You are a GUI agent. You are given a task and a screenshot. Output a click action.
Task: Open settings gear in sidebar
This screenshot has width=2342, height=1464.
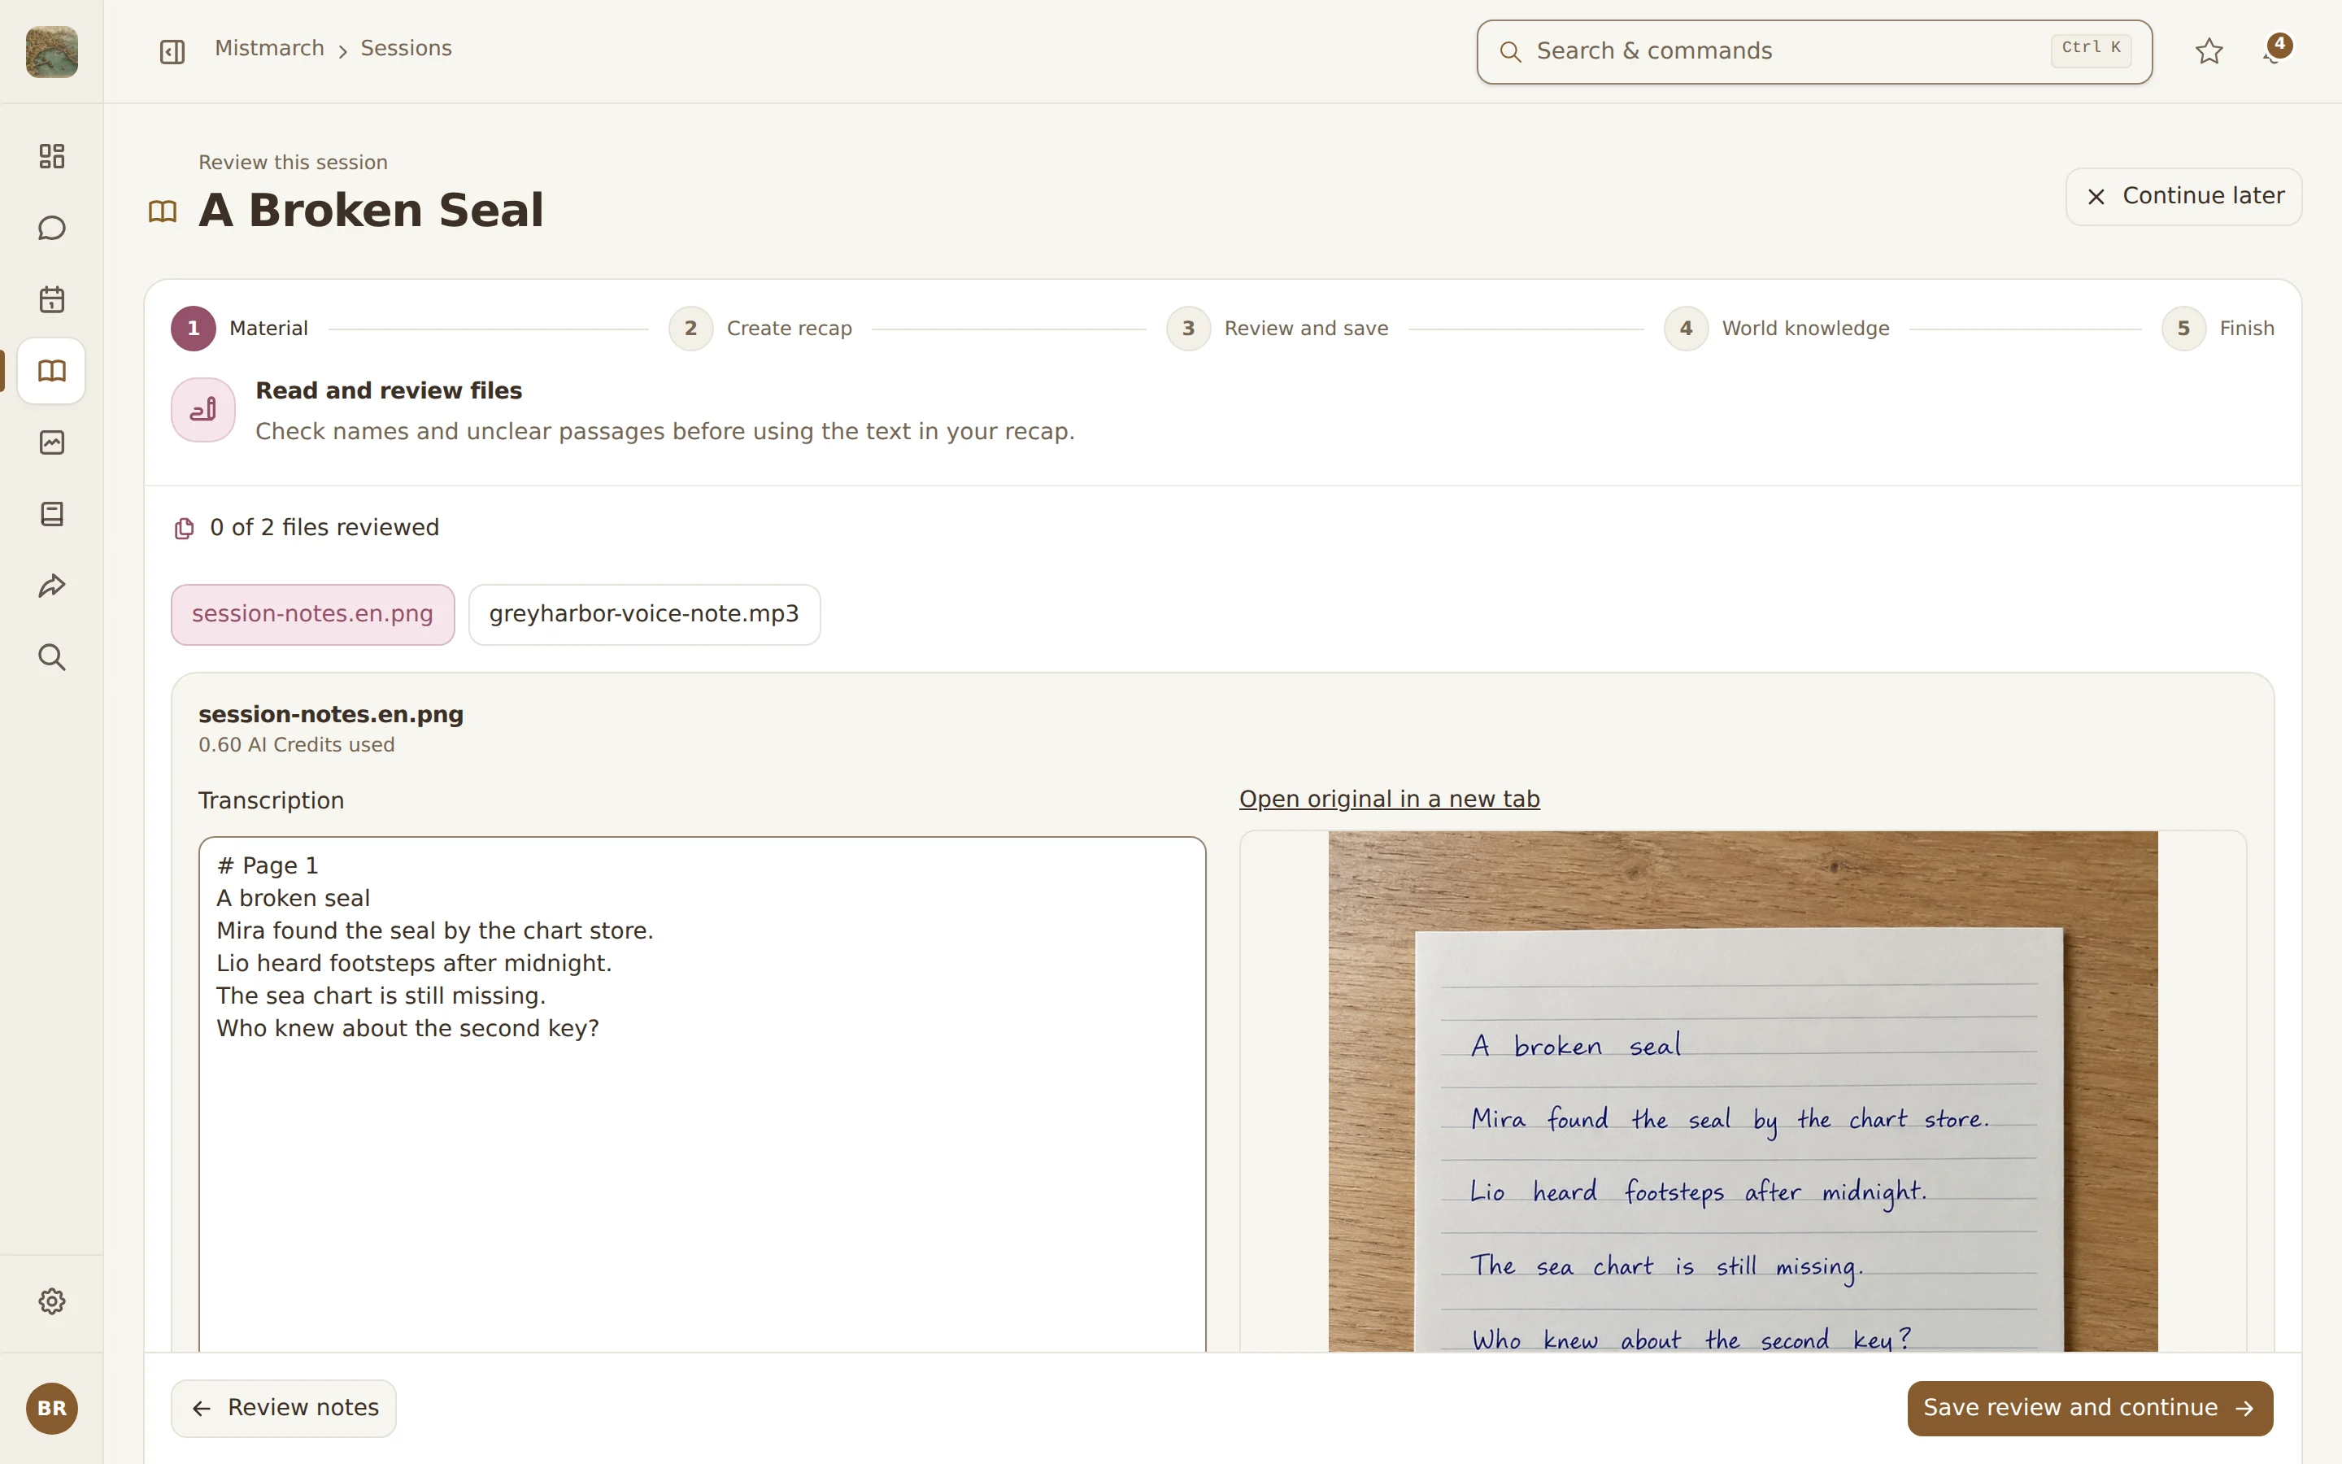tap(51, 1301)
